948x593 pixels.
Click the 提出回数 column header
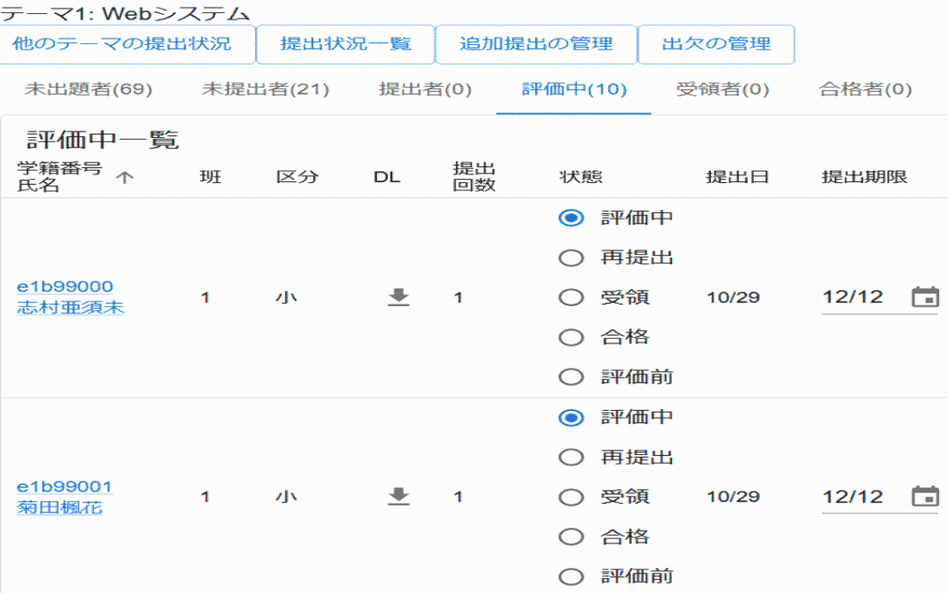coord(474,176)
